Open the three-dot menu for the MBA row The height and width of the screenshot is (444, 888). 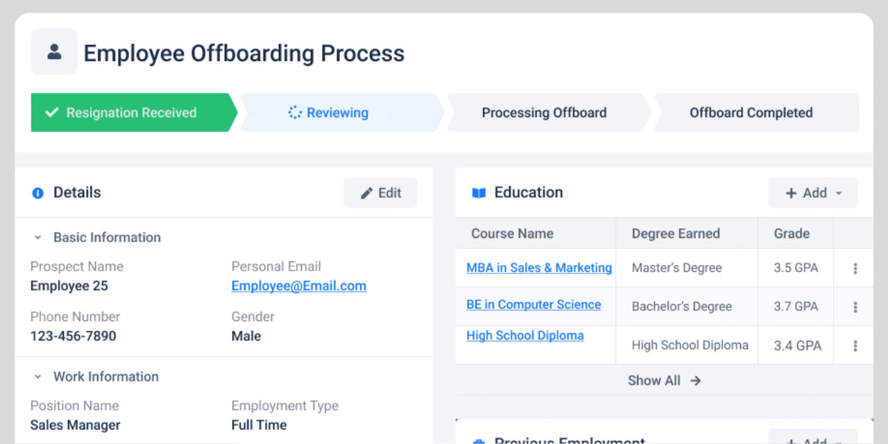(x=855, y=268)
